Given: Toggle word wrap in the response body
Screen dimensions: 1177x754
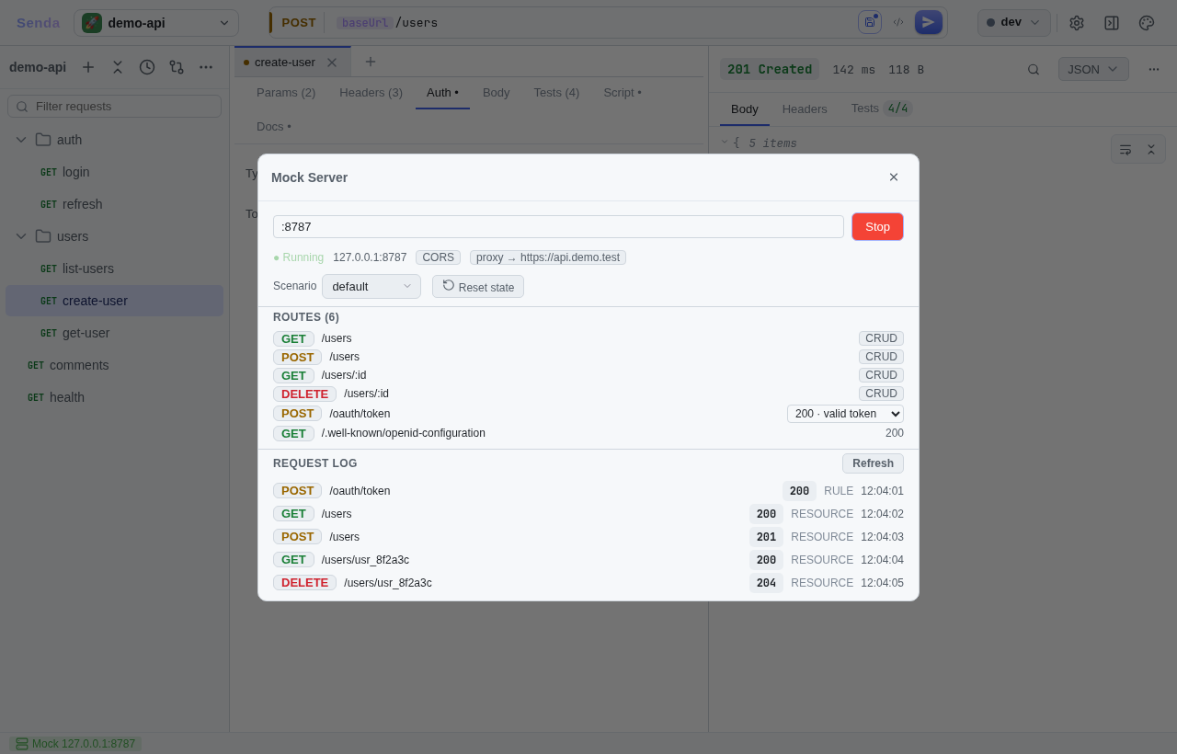Looking at the screenshot, I should tap(1126, 149).
